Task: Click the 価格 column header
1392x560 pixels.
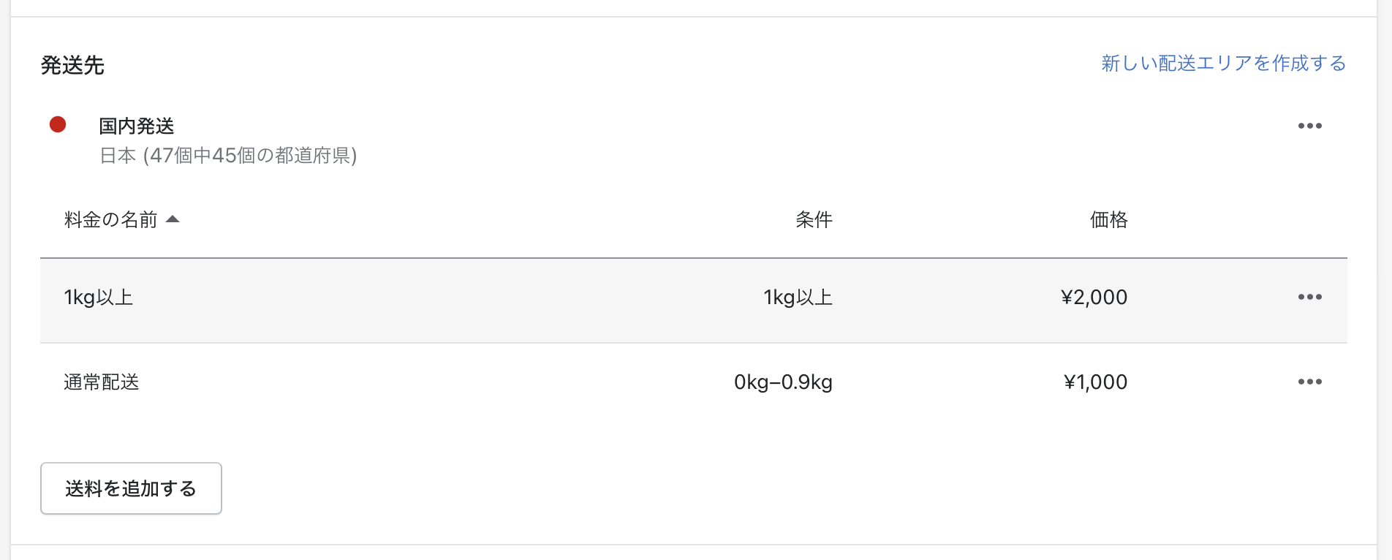Action: 1108,219
